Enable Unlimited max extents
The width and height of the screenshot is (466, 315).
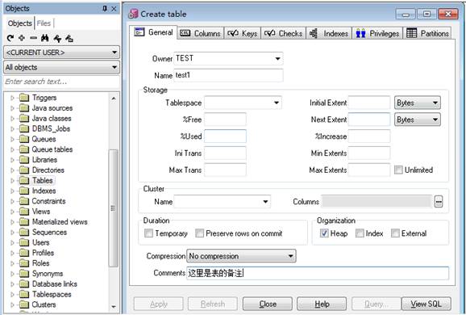click(x=398, y=170)
